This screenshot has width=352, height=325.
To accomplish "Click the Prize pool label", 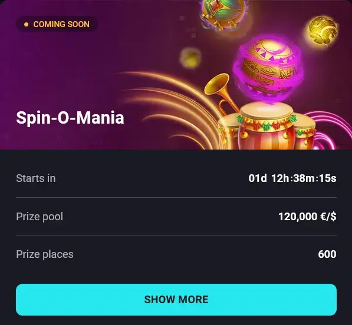I will click(x=40, y=217).
